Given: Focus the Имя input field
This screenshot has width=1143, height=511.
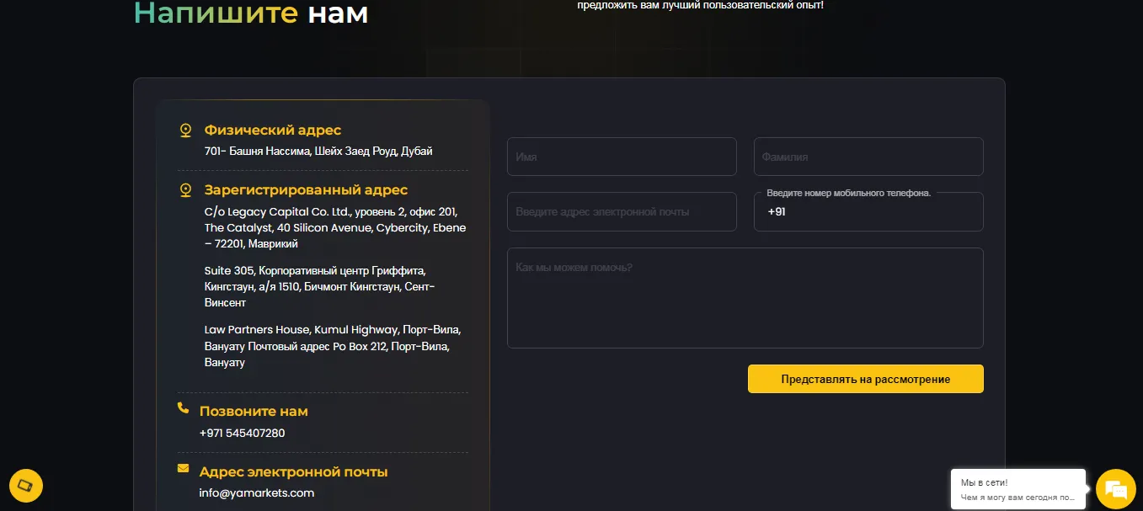Looking at the screenshot, I should (x=622, y=157).
